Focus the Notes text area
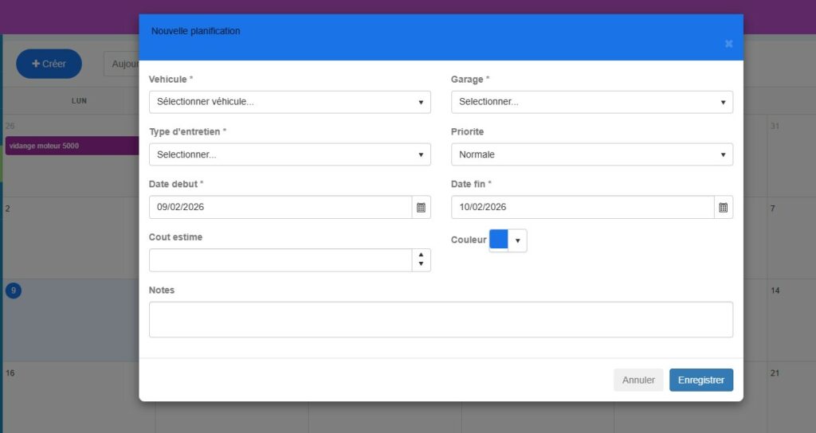This screenshot has height=433, width=816. coord(441,319)
